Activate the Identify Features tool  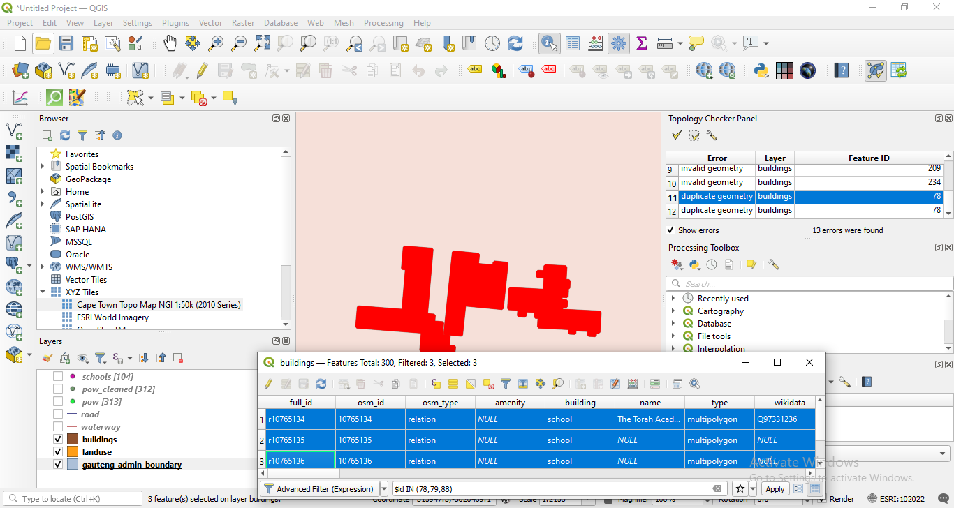pos(549,43)
